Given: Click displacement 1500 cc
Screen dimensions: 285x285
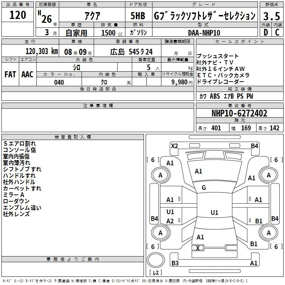Looking at the screenshot, I should point(112,33).
